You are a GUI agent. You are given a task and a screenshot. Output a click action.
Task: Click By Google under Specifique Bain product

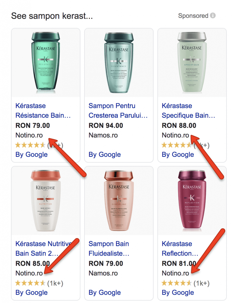click(178, 154)
